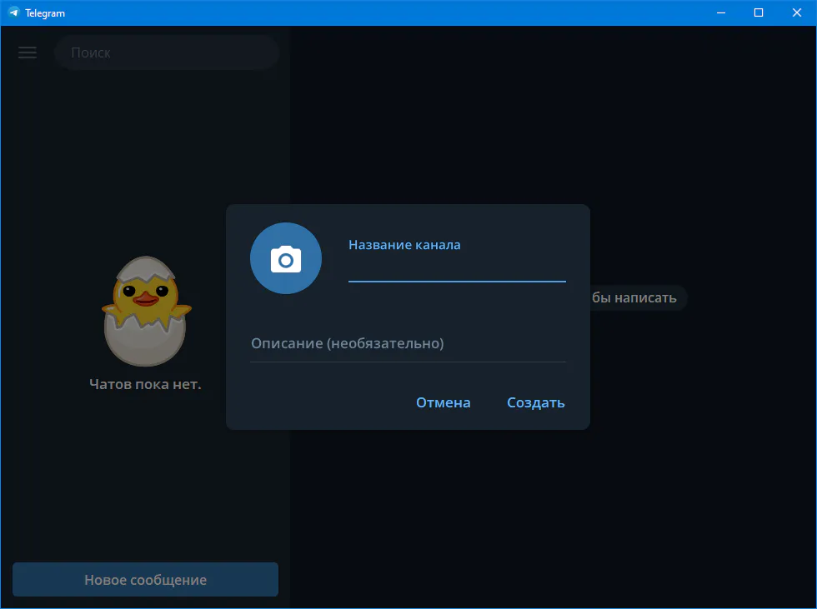Click the "Чатов пока нет." text

coord(145,384)
